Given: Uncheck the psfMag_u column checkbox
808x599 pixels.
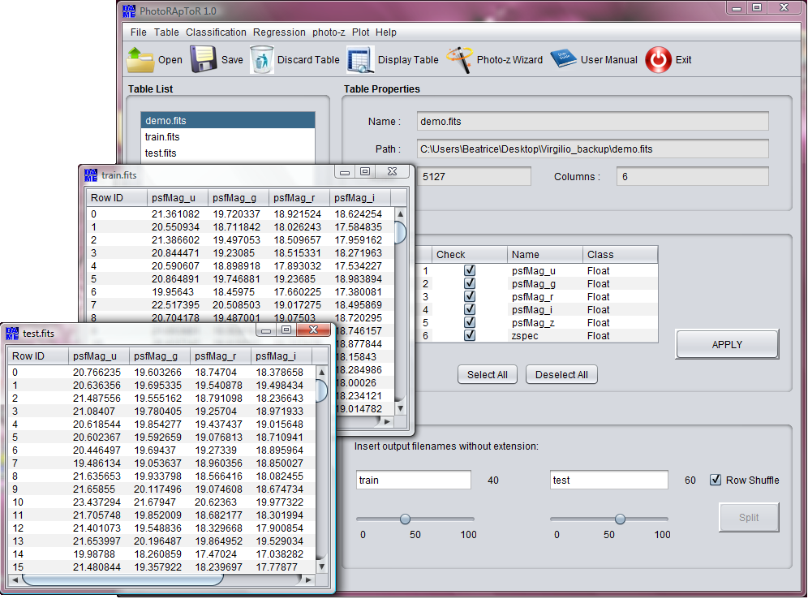Looking at the screenshot, I should click(x=470, y=270).
